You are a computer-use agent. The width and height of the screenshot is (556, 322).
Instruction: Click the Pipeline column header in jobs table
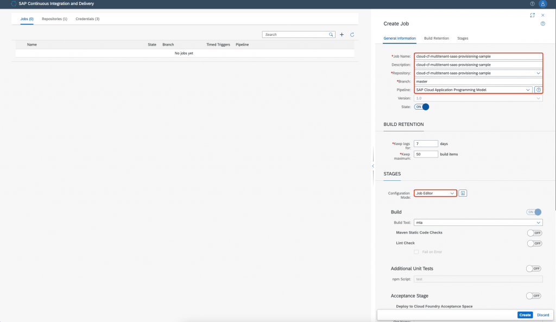point(242,45)
